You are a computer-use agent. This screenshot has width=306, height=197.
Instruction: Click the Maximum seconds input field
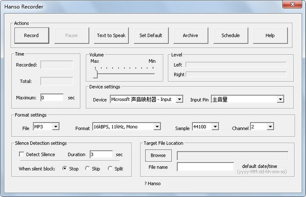tap(52, 97)
